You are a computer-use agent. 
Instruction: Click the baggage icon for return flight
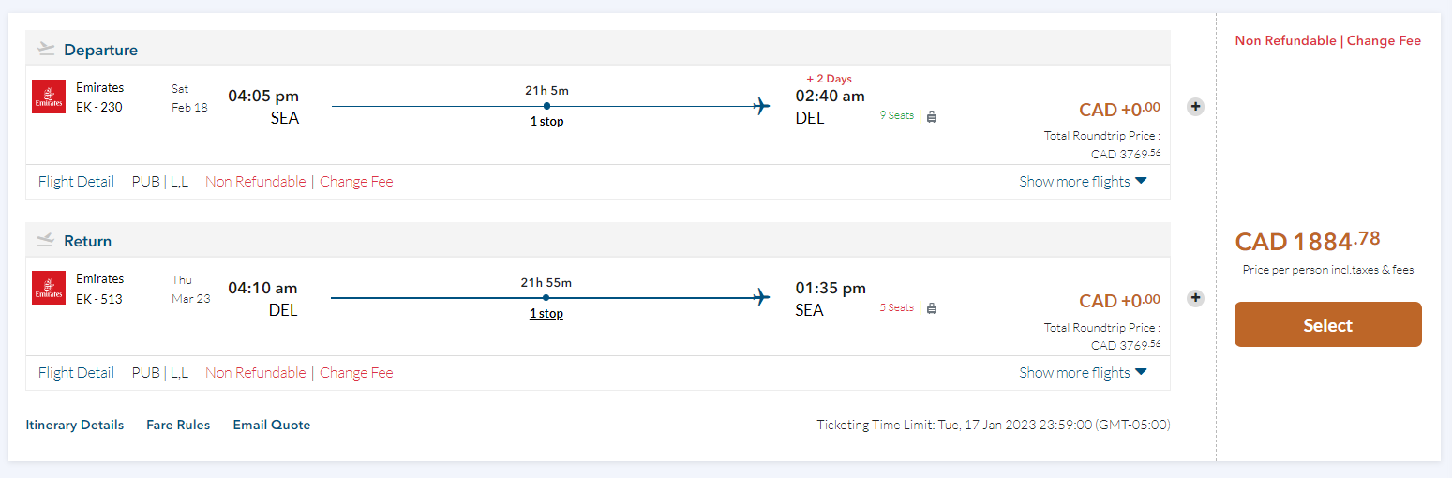point(932,307)
